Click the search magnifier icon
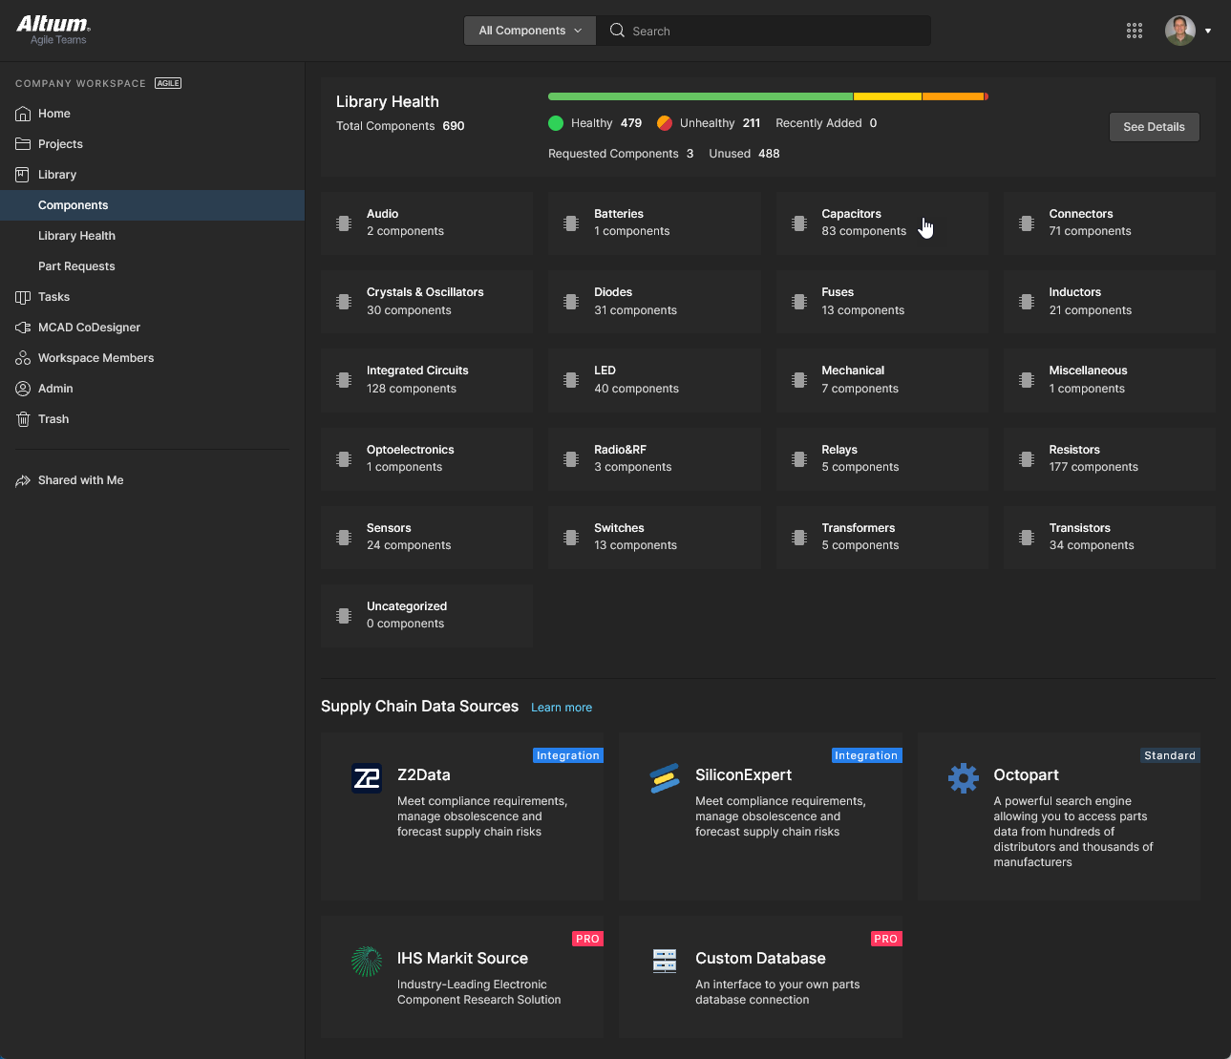The image size is (1231, 1059). point(617,31)
